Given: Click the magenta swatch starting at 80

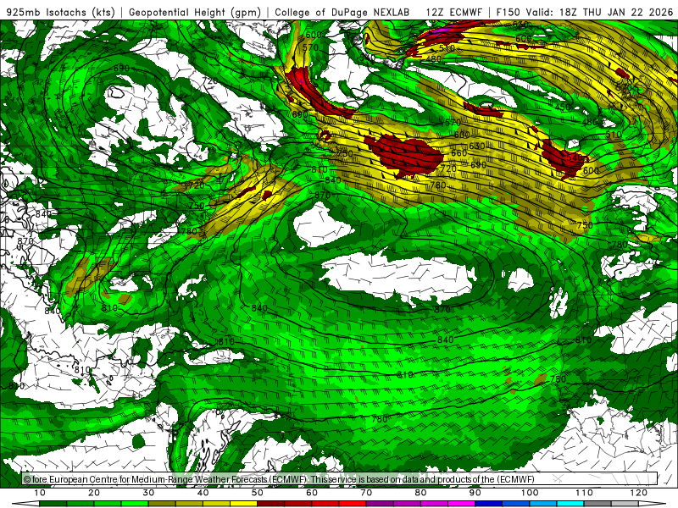Looking at the screenshot, I should (x=434, y=504).
